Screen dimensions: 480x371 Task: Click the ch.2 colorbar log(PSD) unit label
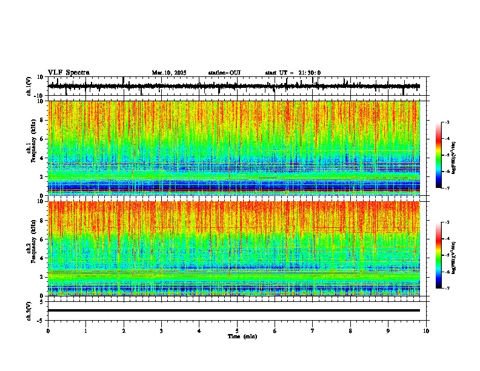[454, 258]
